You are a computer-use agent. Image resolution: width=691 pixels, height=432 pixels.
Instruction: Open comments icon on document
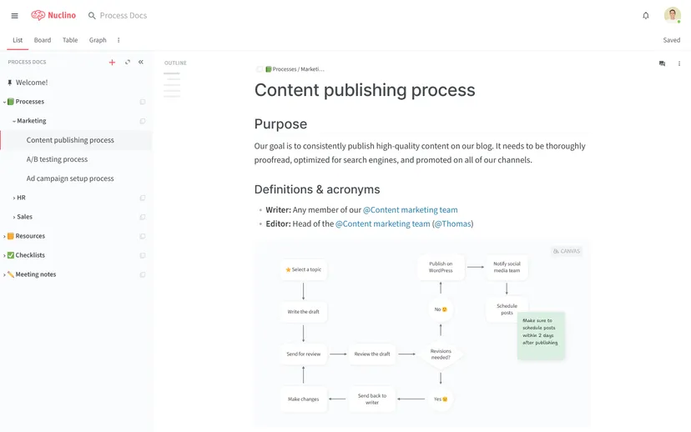[x=662, y=63]
